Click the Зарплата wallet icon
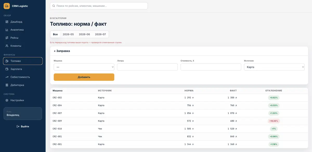 (7, 69)
